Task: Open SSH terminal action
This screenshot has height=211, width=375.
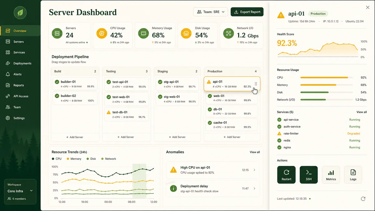Action: [309, 175]
